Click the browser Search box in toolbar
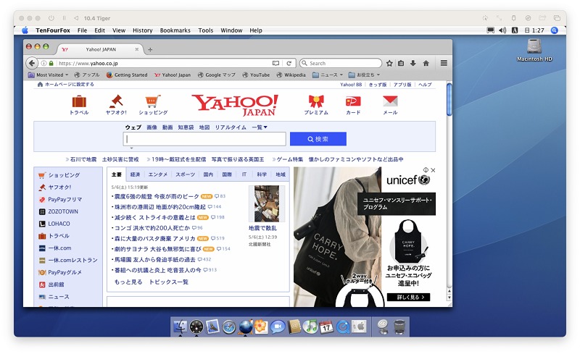Viewport: 580px width, 354px height. pyautogui.click(x=340, y=63)
